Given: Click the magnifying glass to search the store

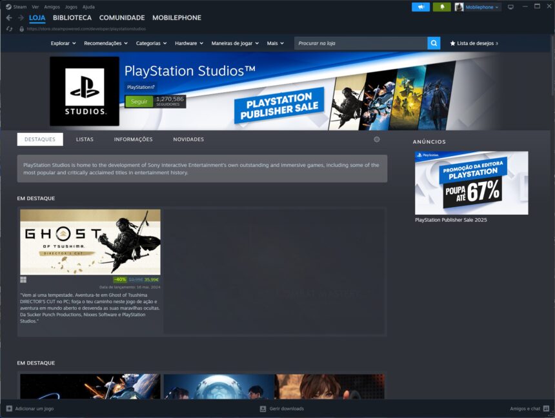Looking at the screenshot, I should point(433,43).
